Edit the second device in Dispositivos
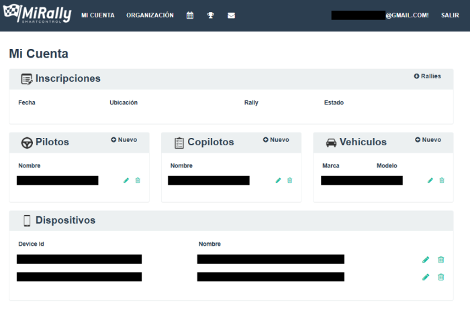Image resolution: width=470 pixels, height=310 pixels. tap(426, 277)
